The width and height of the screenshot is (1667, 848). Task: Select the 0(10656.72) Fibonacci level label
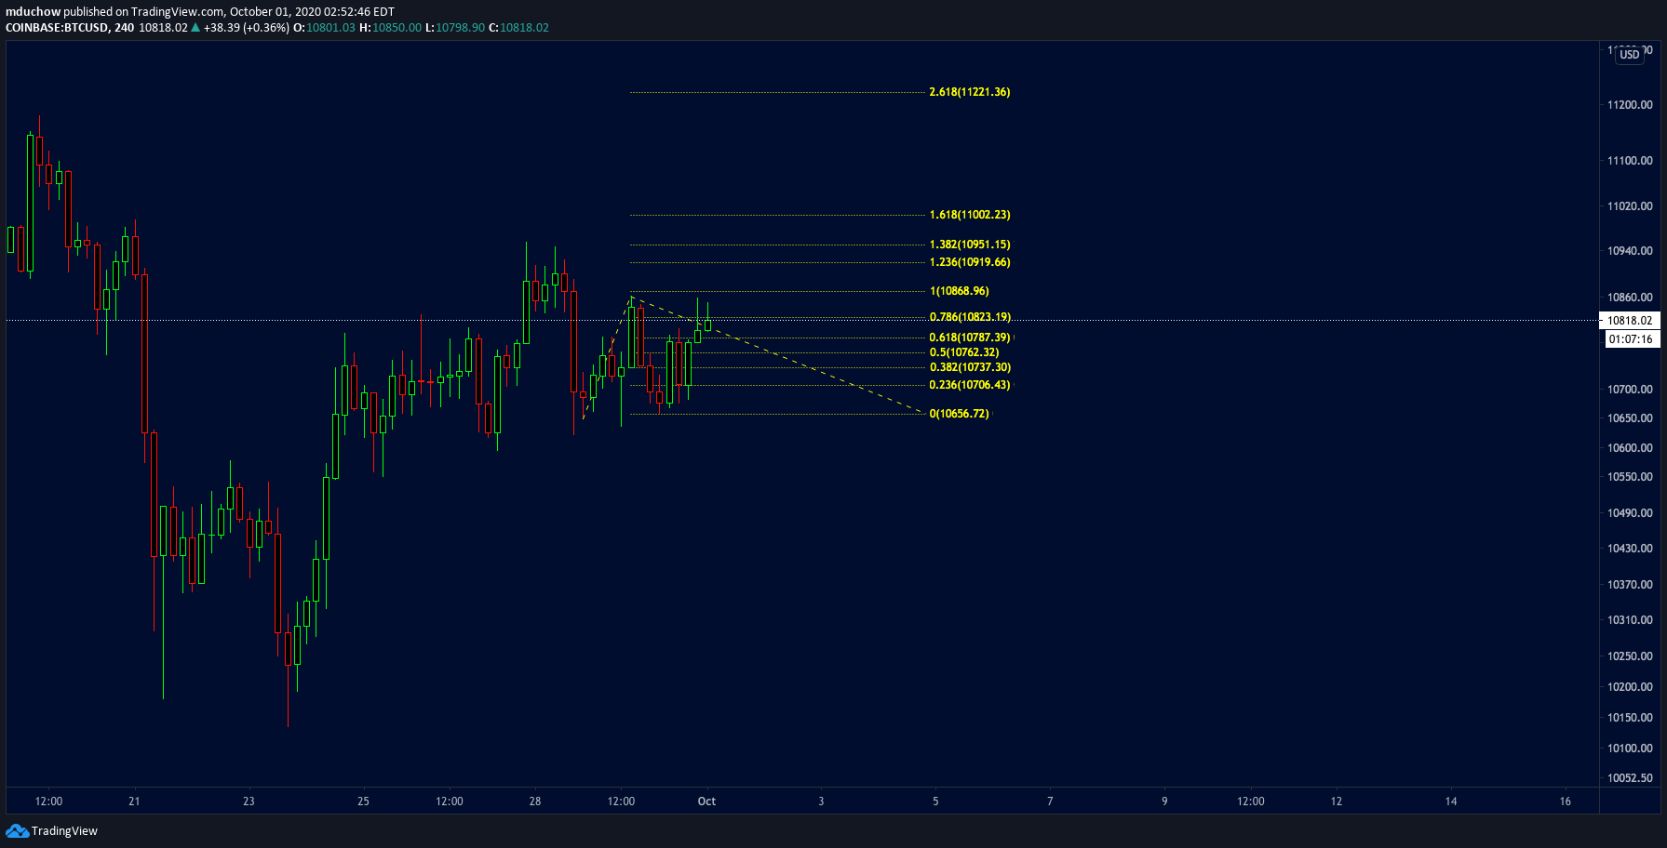pos(959,414)
